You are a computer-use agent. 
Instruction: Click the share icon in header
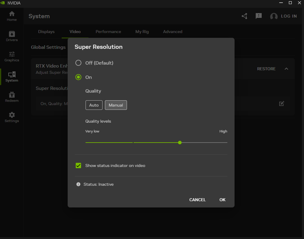click(x=244, y=16)
